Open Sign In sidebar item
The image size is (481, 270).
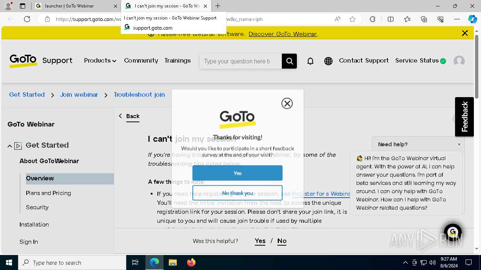point(29,242)
